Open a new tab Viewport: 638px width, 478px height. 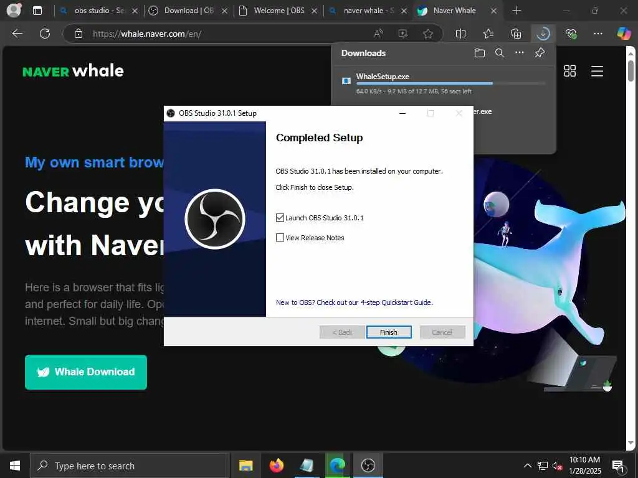(x=517, y=11)
